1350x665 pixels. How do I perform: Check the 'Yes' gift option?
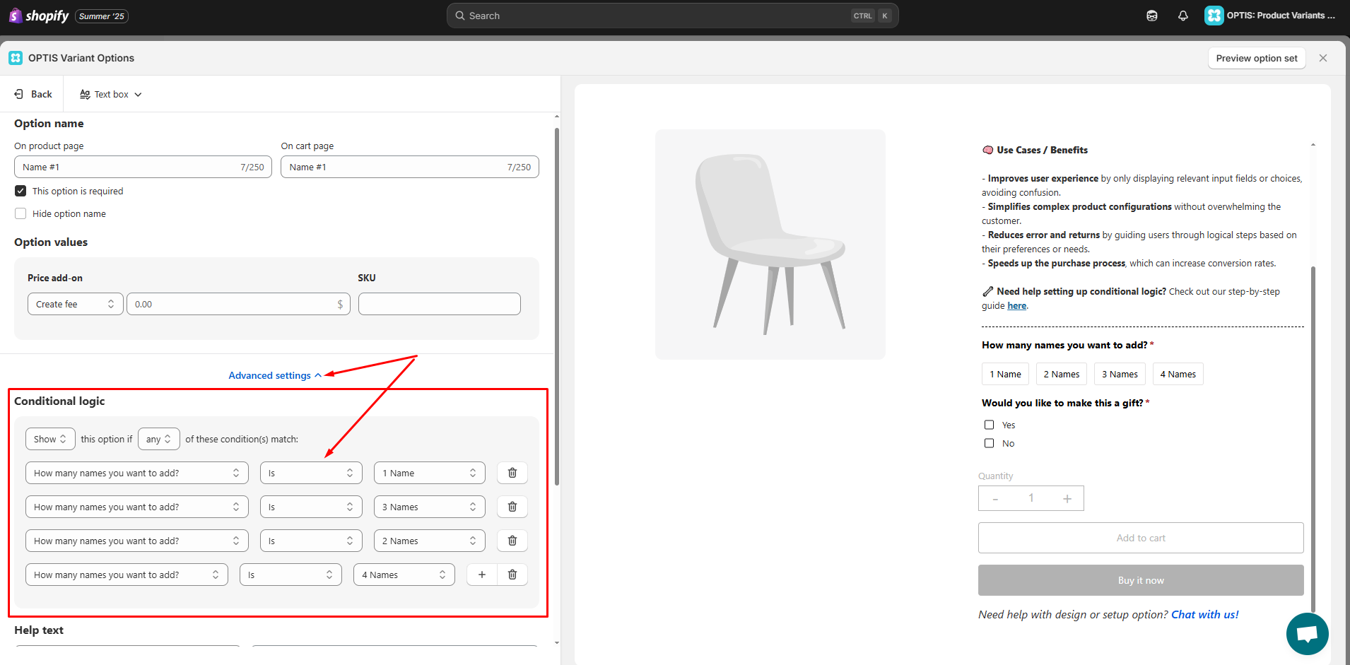[990, 425]
